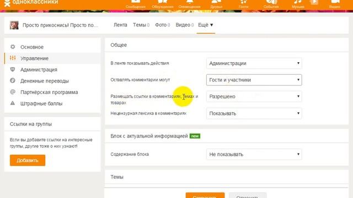
Task: Open the 'Нецензурная лексика' Показывать dropdown
Action: 254,113
